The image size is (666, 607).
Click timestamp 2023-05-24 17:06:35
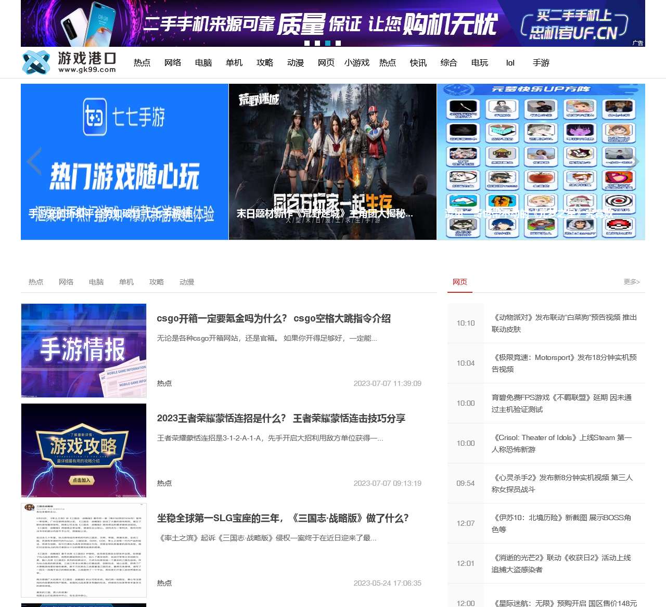pyautogui.click(x=388, y=583)
